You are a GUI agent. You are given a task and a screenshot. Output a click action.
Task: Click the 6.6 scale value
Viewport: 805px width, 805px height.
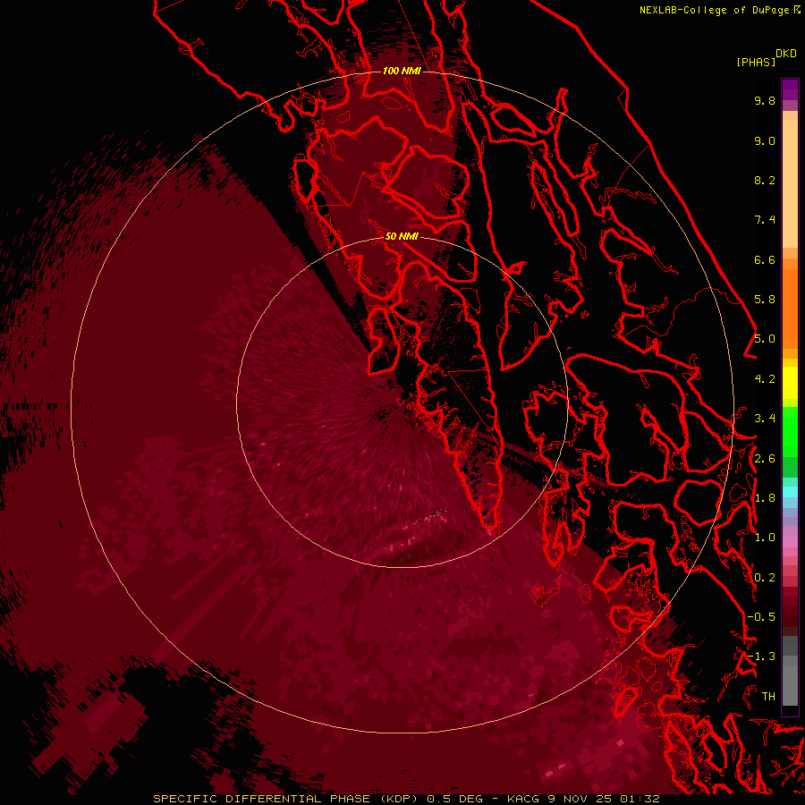[765, 259]
